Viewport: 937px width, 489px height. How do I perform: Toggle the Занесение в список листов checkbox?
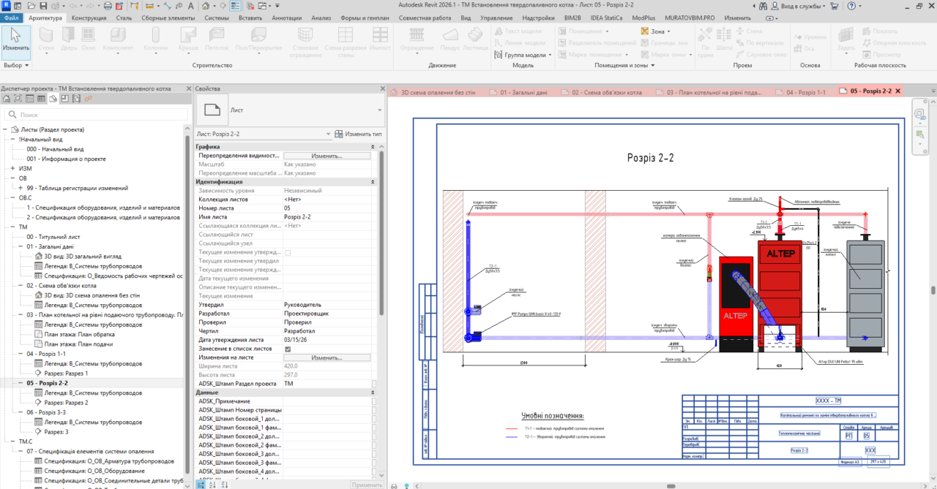click(288, 349)
